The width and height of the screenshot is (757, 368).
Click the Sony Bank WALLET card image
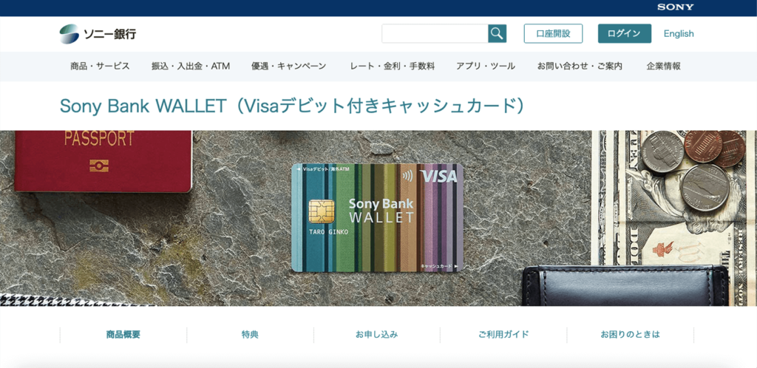pos(377,217)
